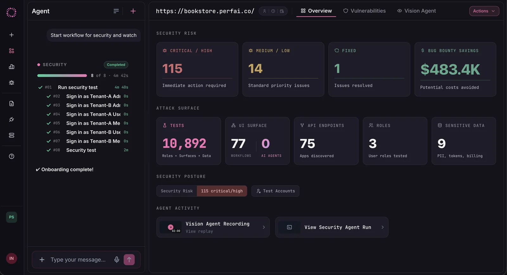This screenshot has height=275, width=507.
Task: Click the security progress bar
Action: point(62,75)
